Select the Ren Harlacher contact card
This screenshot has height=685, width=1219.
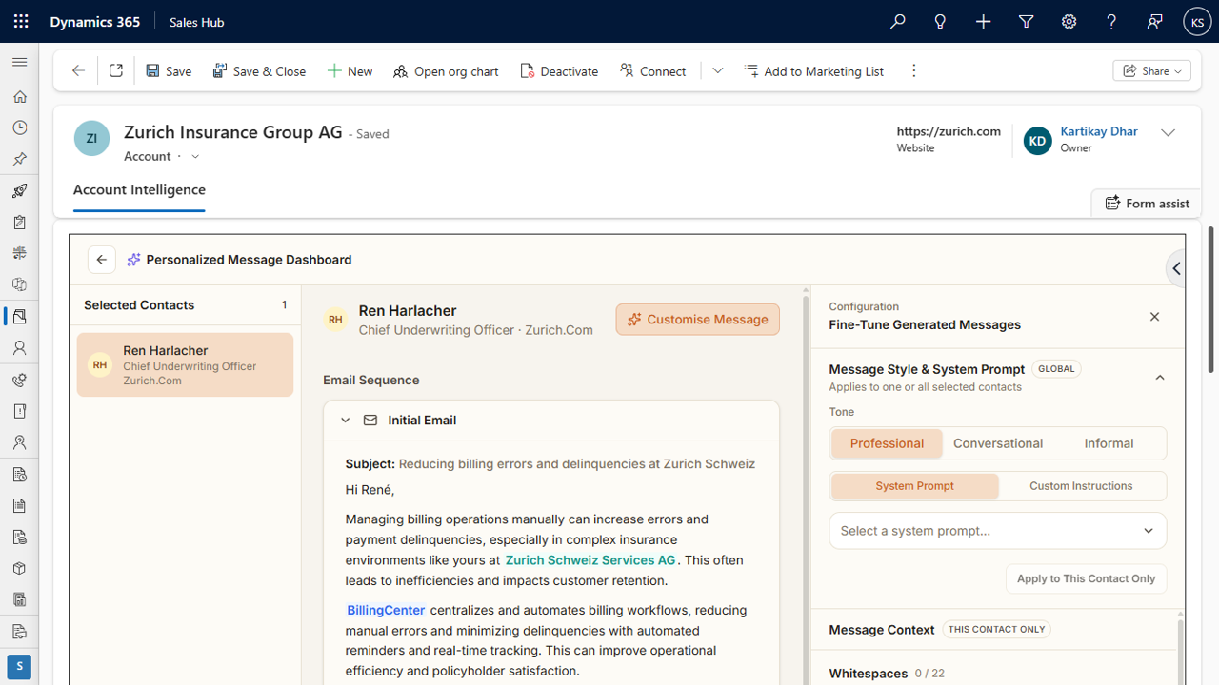[185, 364]
